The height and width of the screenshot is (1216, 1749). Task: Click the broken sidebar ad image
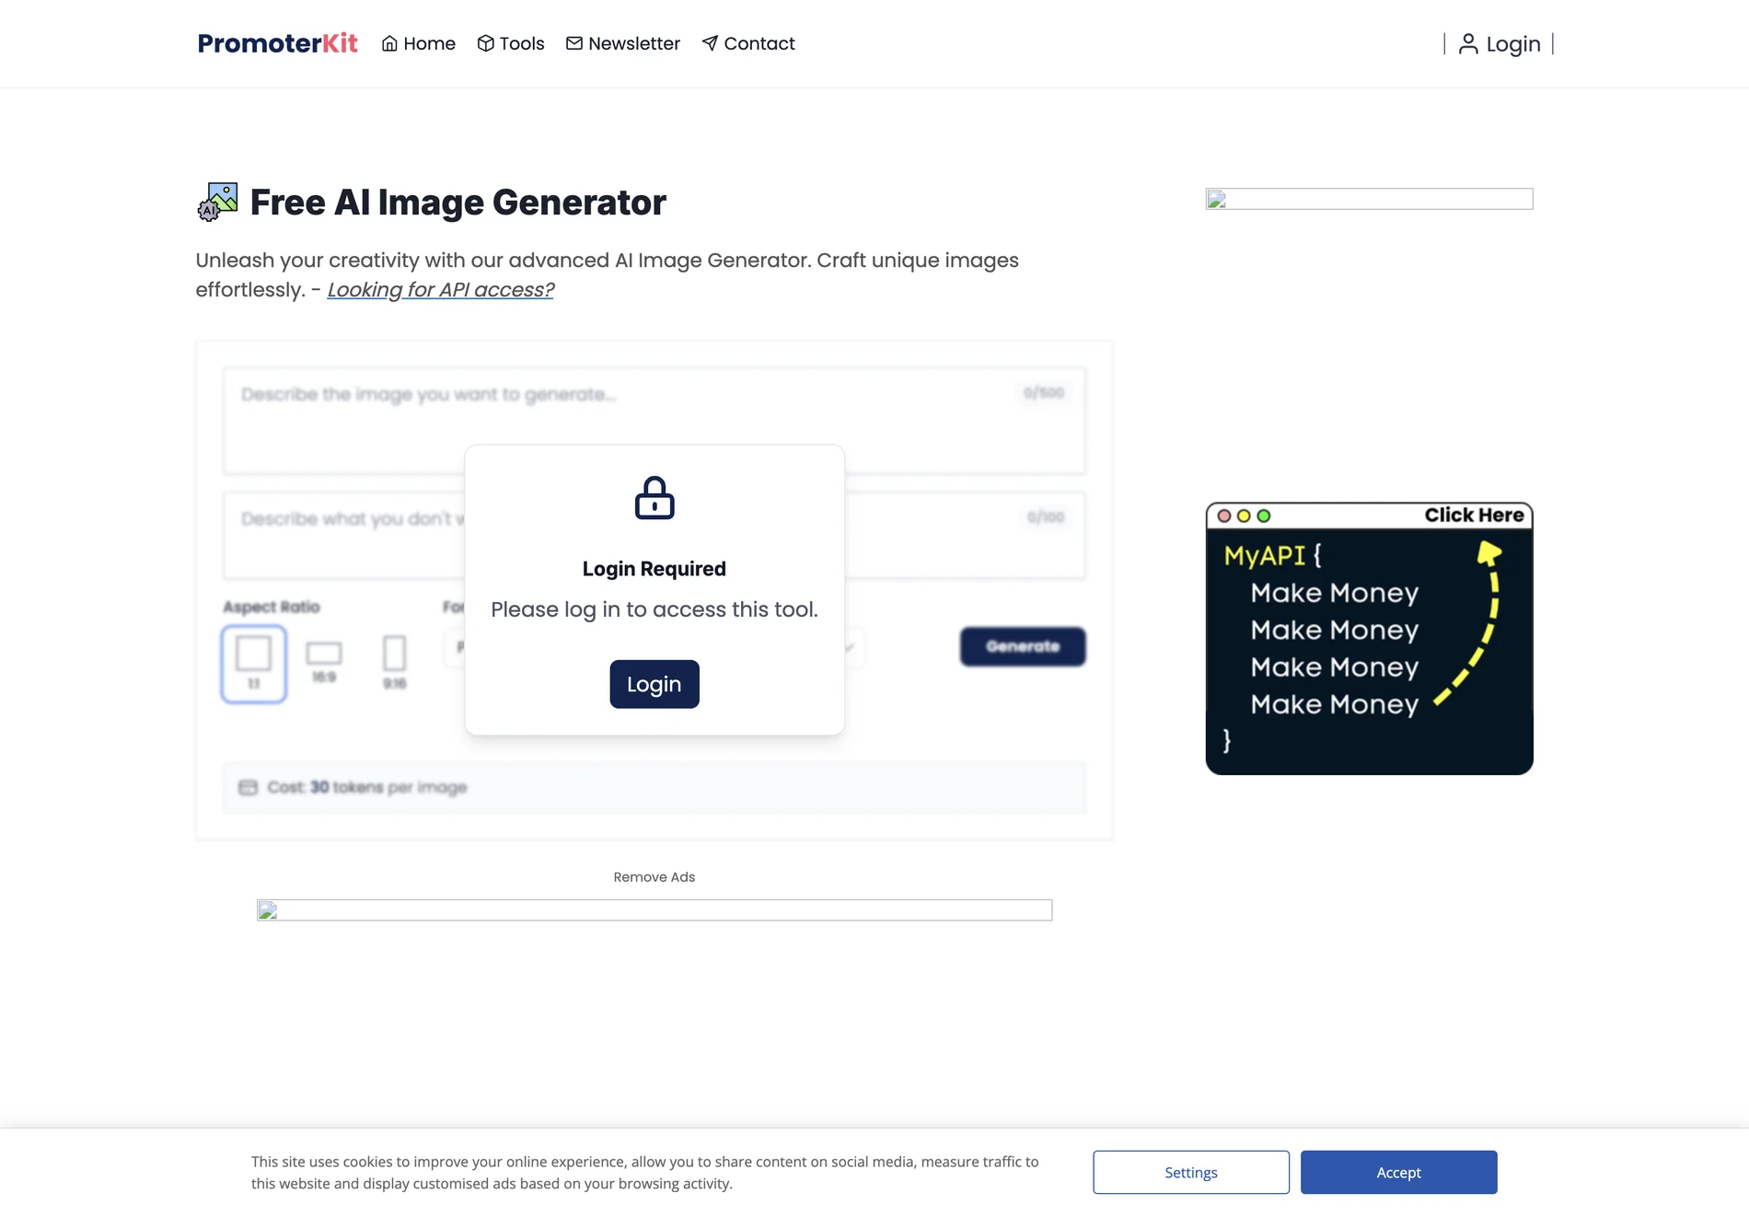pos(1369,199)
